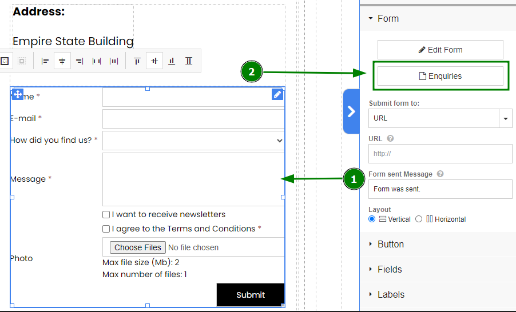Open the Submit form to dropdown arrow

(506, 118)
